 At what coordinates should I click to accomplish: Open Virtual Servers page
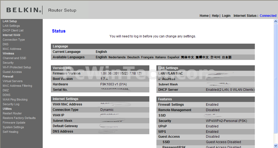pyautogui.click(x=13, y=81)
